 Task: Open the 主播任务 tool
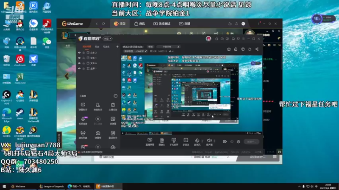point(113,107)
